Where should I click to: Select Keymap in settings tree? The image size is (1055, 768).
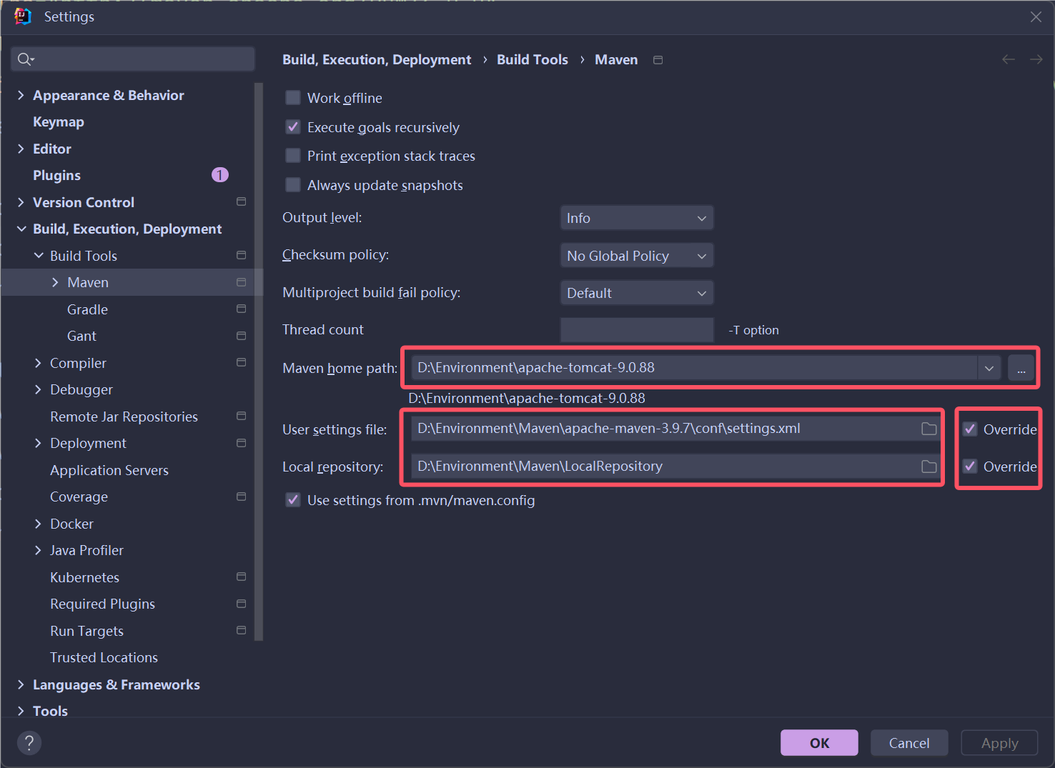point(59,121)
